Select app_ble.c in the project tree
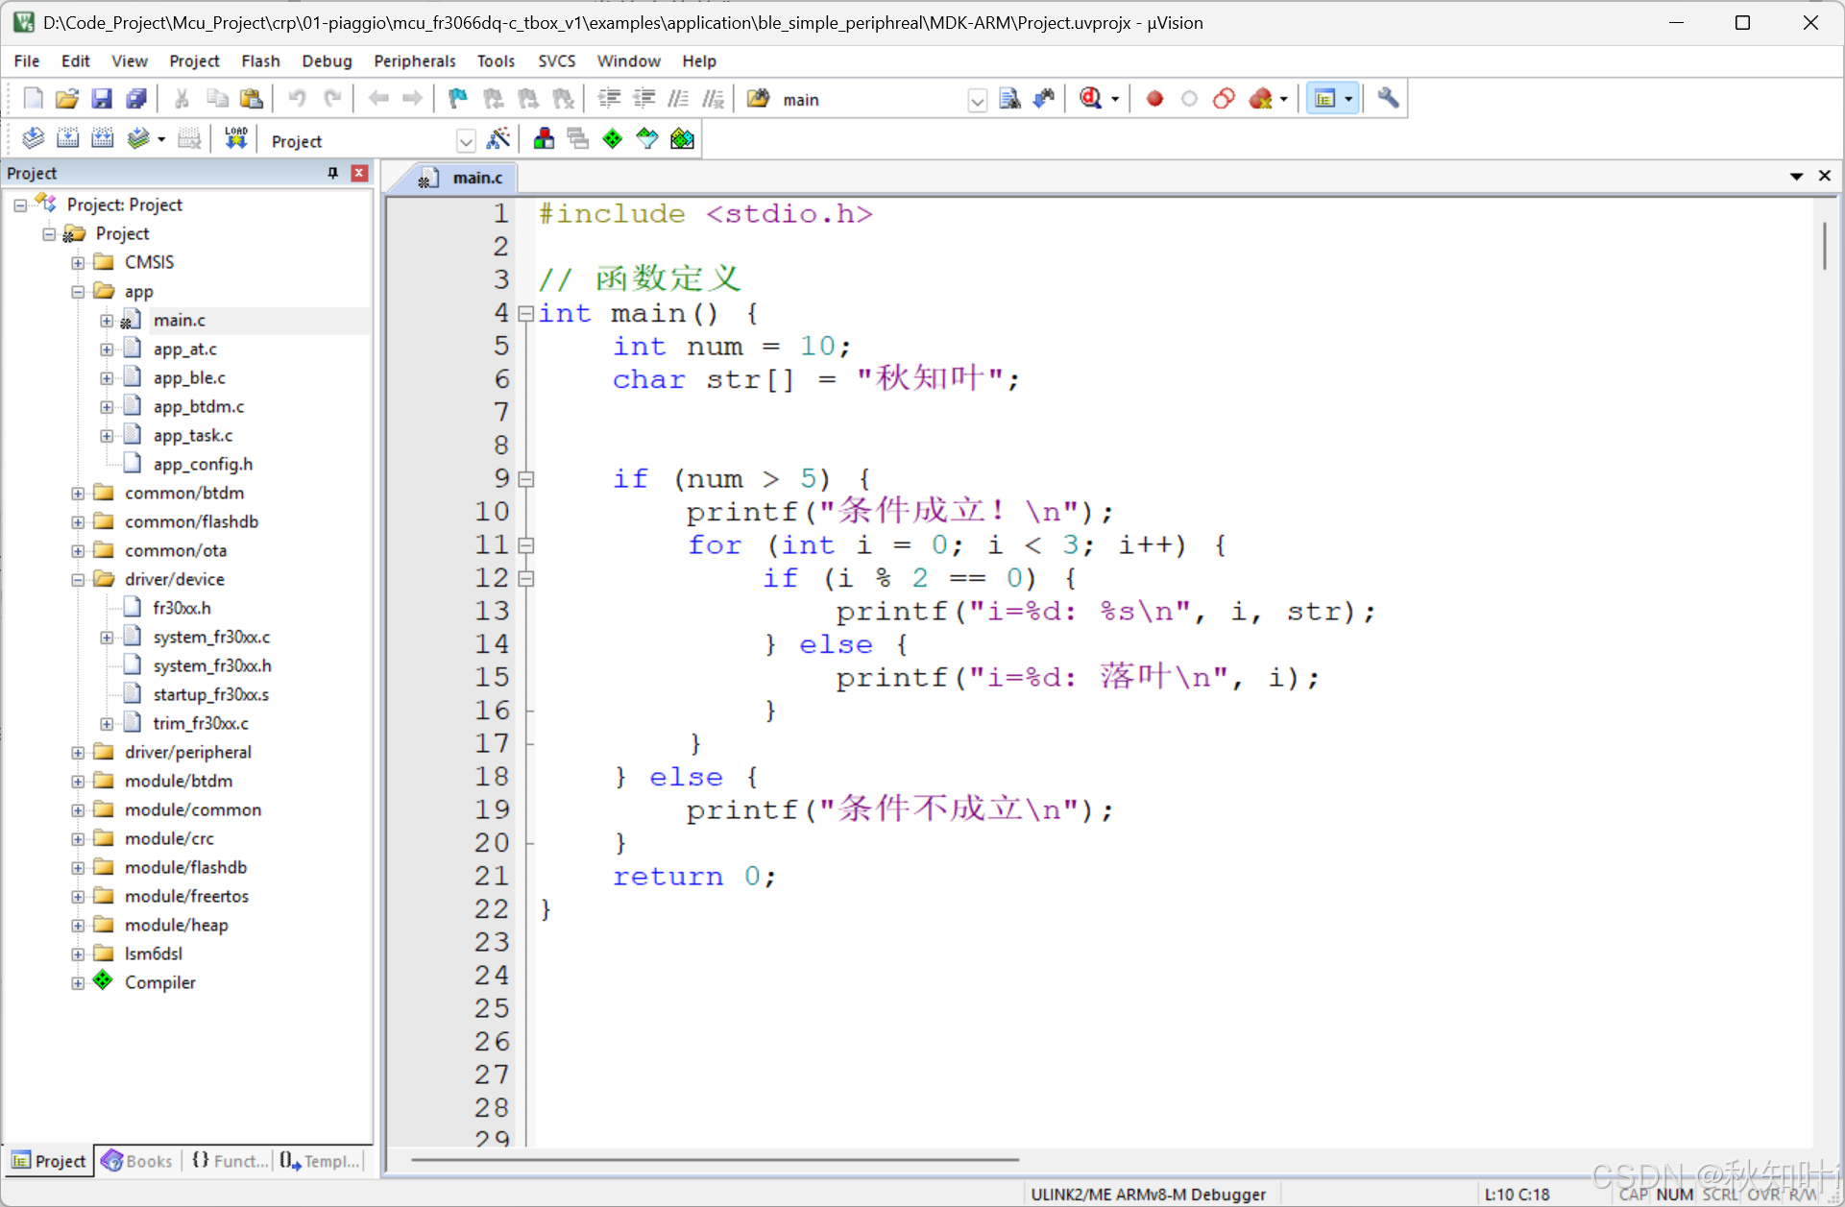The image size is (1845, 1207). tap(189, 377)
